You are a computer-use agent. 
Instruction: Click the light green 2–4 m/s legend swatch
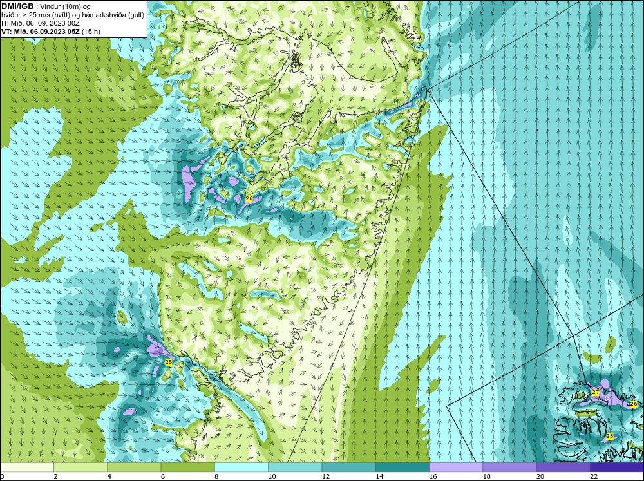click(x=80, y=467)
